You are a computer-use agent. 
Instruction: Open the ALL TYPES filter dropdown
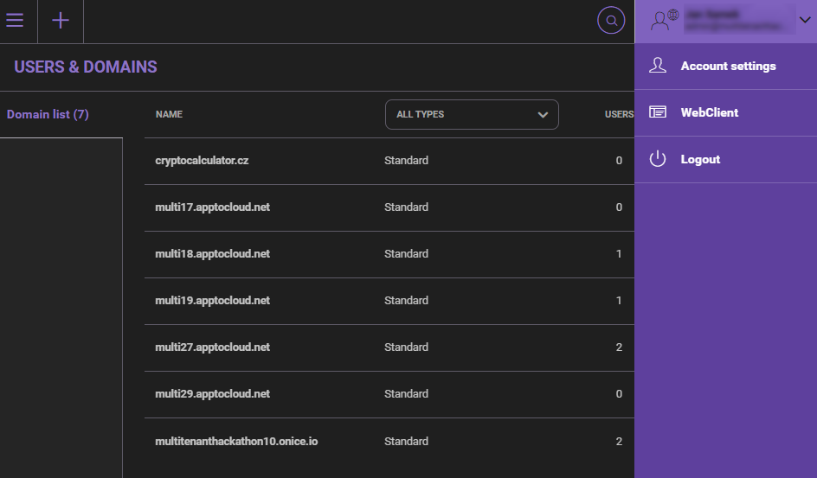[x=472, y=114]
